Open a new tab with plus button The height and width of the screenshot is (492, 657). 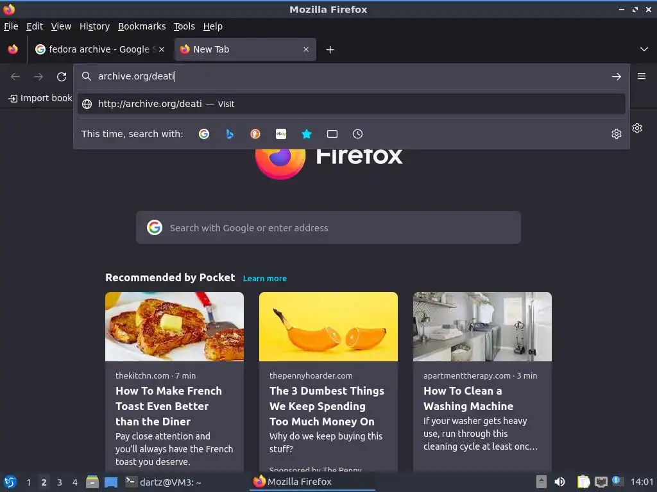(x=330, y=50)
